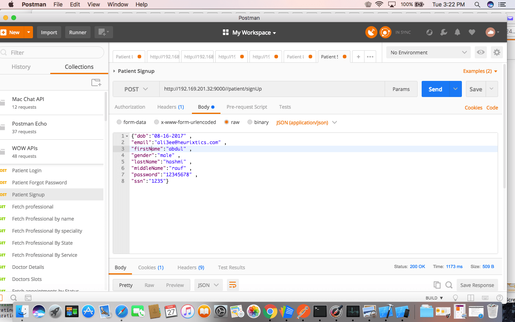This screenshot has width=515, height=322.
Task: Open the interceptor/proxy satellite icon
Action: click(x=371, y=32)
